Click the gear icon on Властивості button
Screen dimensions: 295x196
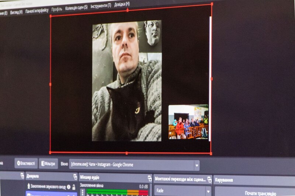click(18, 163)
